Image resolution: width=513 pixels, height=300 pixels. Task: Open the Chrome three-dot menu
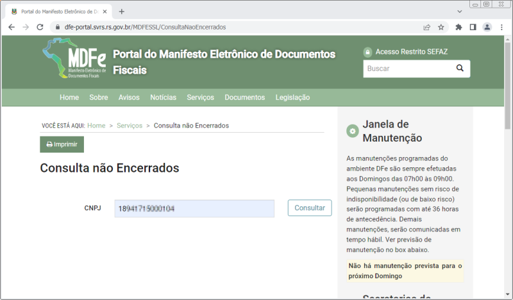501,27
